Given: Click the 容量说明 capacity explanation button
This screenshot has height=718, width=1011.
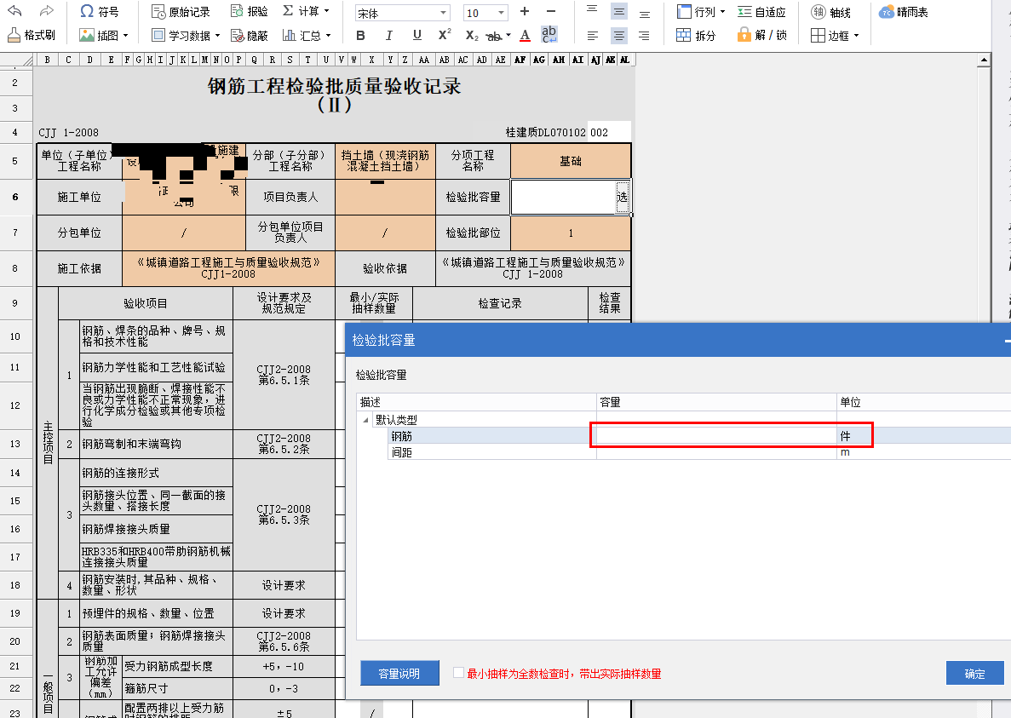Looking at the screenshot, I should 399,673.
